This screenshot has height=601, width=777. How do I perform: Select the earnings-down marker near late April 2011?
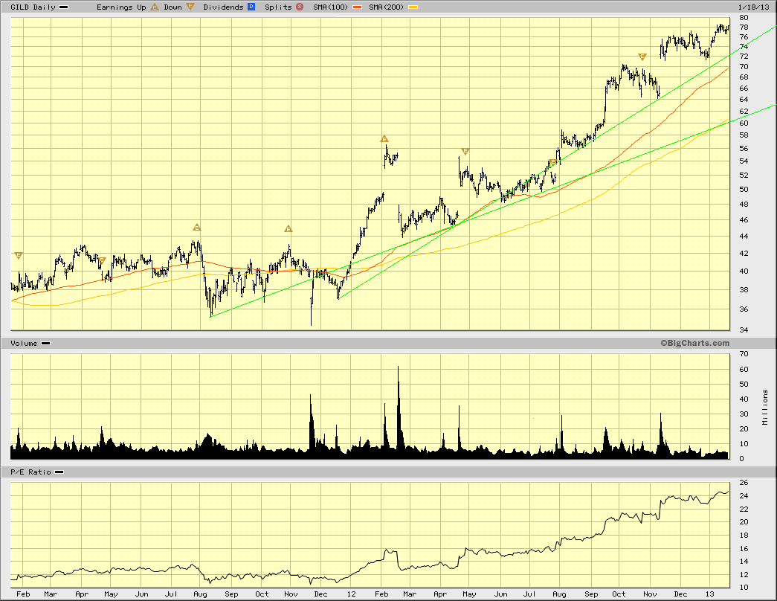tap(102, 260)
